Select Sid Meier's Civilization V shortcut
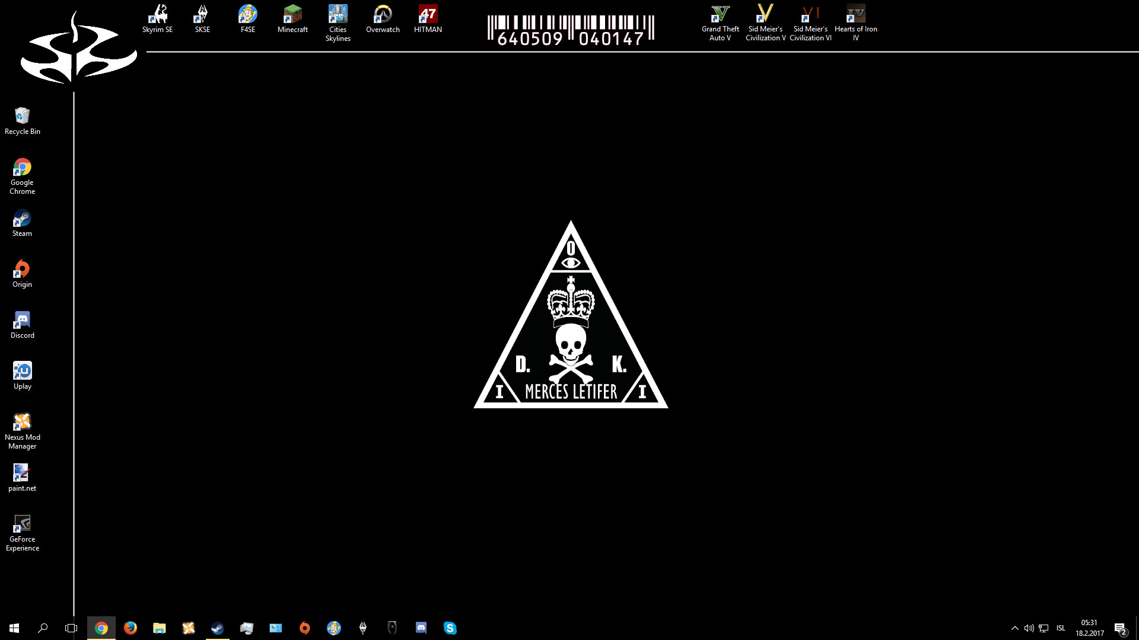 pos(765,23)
